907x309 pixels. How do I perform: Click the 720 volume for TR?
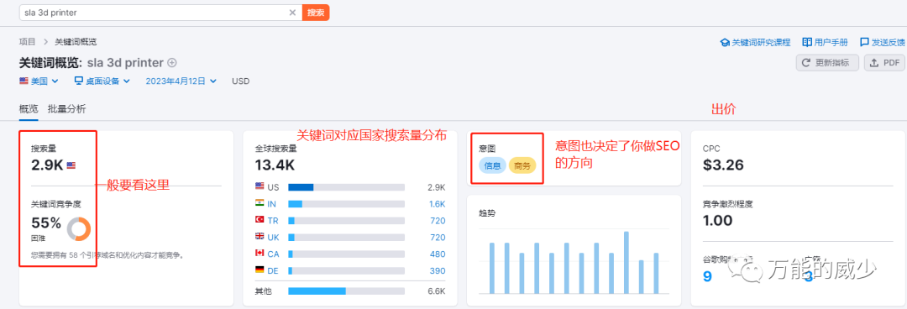[438, 221]
